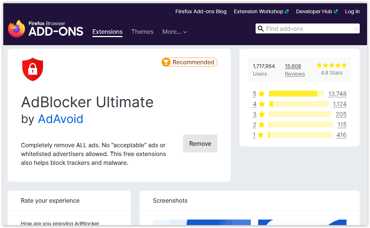
Task: Click the star beside the 1 rating row
Action: pyautogui.click(x=261, y=135)
